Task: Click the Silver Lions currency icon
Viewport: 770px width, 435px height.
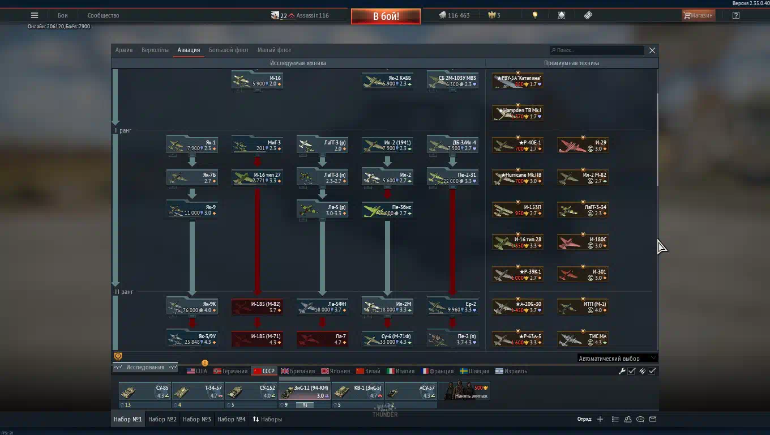Action: tap(443, 15)
